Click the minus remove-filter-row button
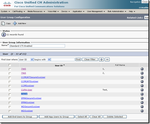Screen dimensions: 150x124 point(107,59)
